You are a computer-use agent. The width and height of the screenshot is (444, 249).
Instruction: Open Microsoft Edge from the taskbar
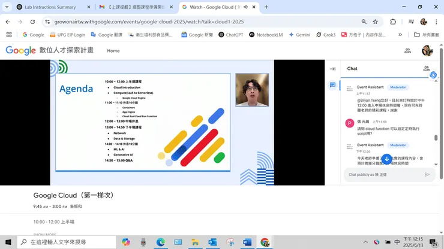(x=161, y=242)
